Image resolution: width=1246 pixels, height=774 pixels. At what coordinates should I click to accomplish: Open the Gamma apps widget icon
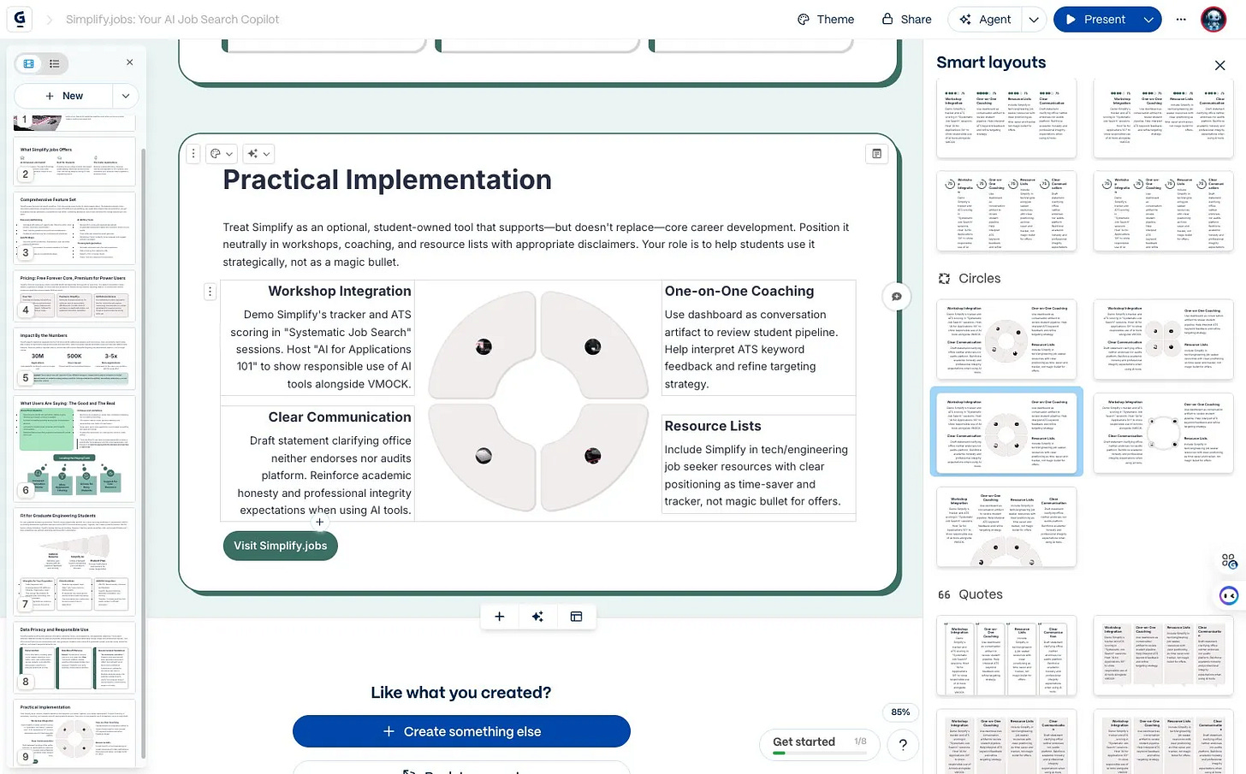[x=1229, y=561]
